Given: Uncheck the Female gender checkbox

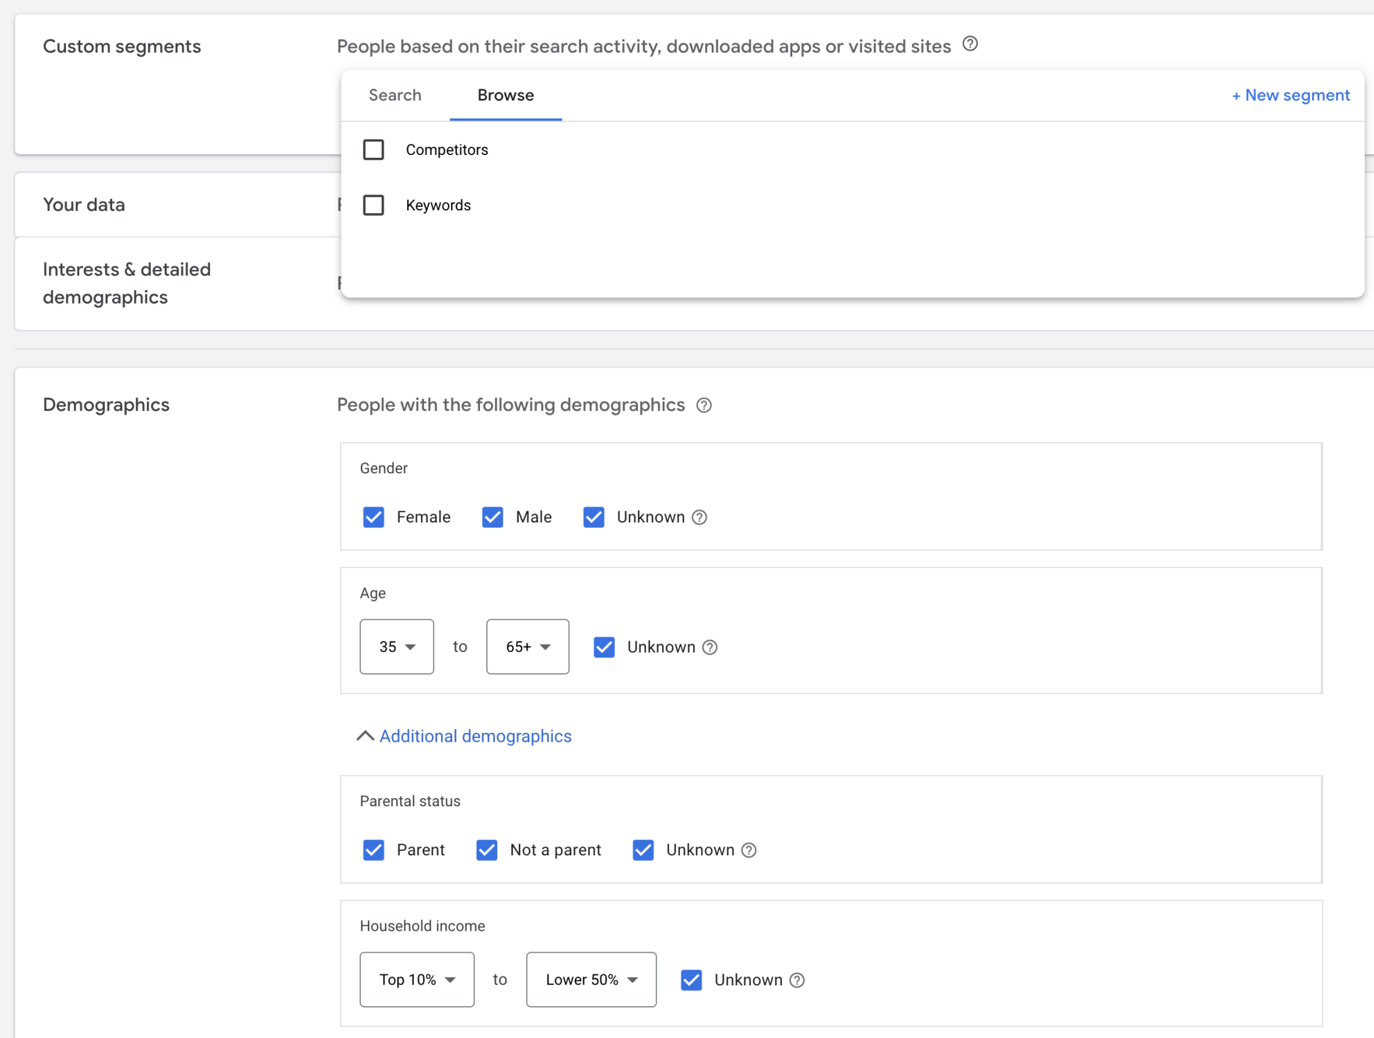Looking at the screenshot, I should [373, 517].
